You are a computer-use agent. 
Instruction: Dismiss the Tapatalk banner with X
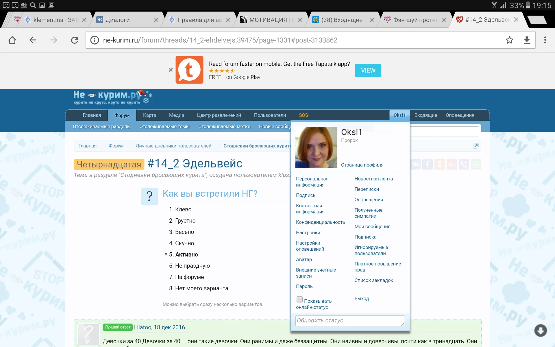coord(171,70)
